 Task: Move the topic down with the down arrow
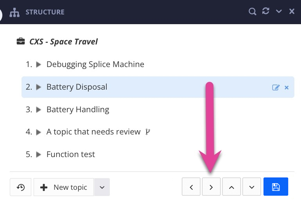coord(252,187)
